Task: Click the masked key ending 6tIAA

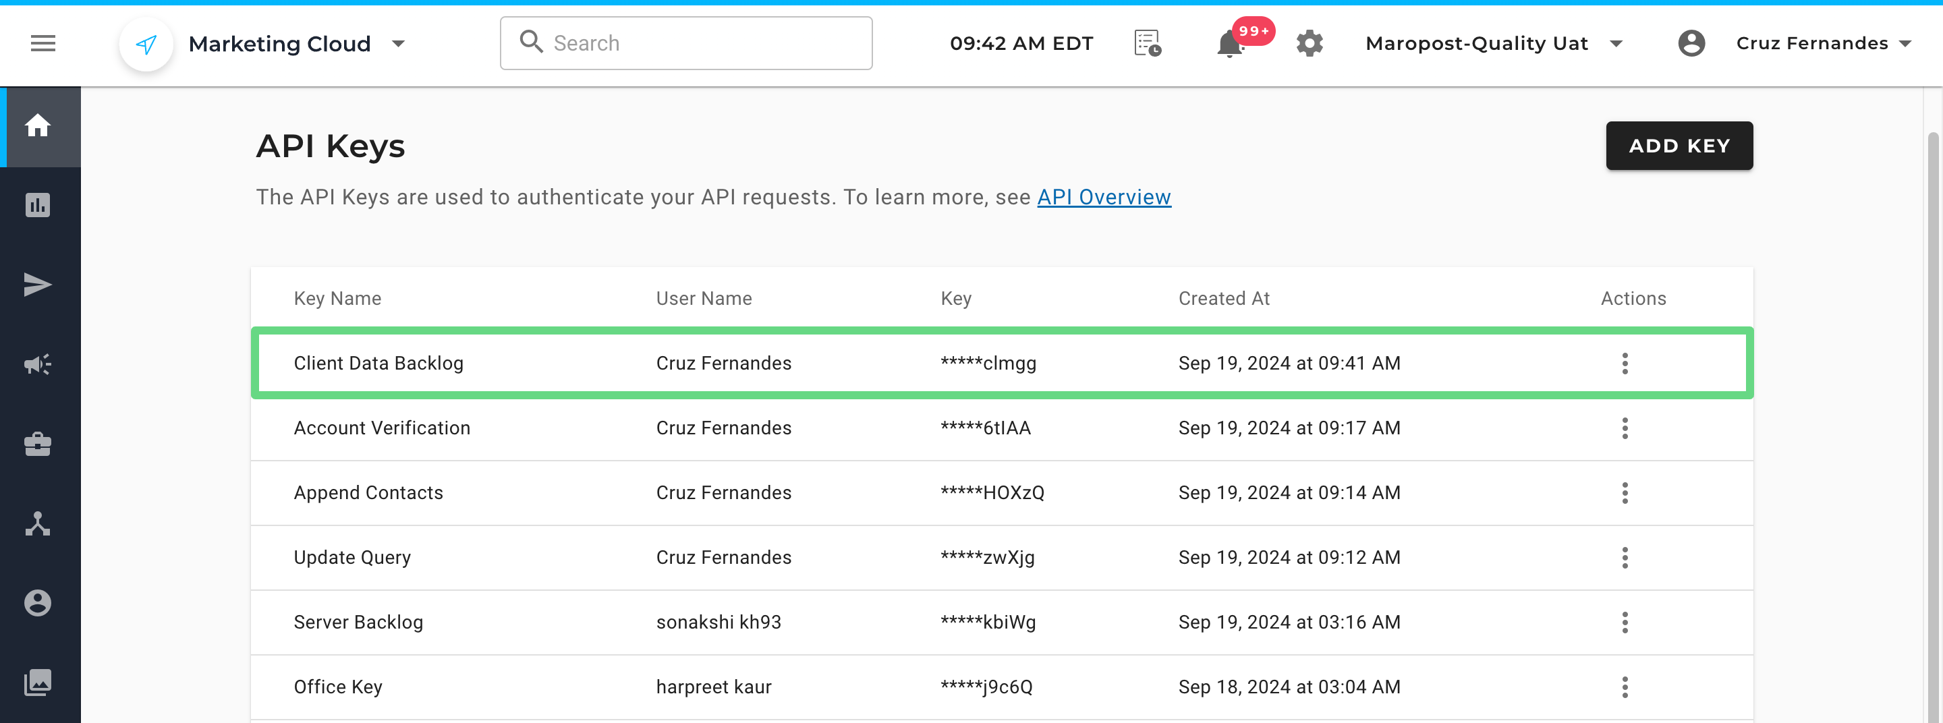Action: click(985, 428)
